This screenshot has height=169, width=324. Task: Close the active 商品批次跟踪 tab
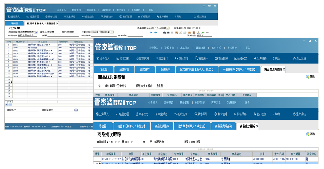257,126
